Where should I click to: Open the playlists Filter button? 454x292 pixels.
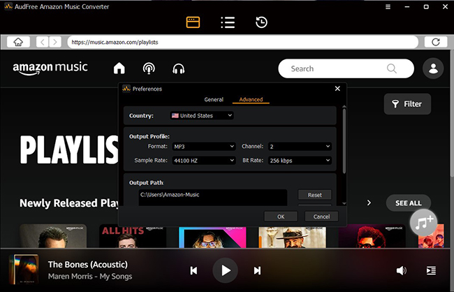pos(407,104)
